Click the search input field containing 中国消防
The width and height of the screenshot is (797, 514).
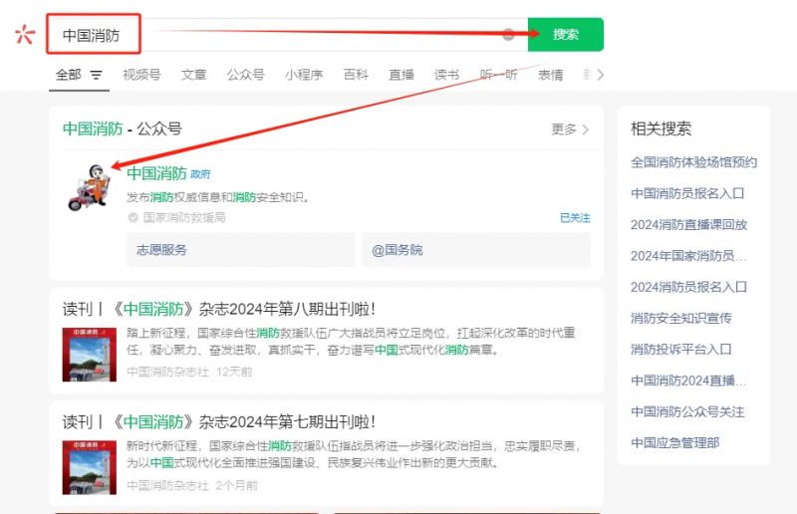tap(287, 34)
